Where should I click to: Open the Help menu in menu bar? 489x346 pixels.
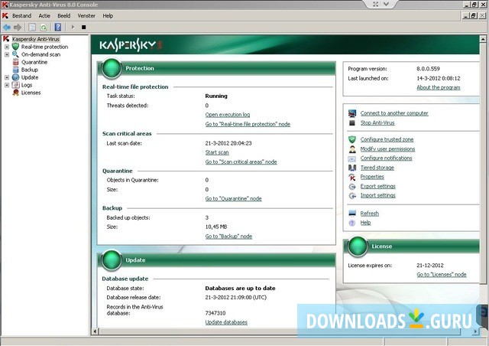[x=108, y=15]
